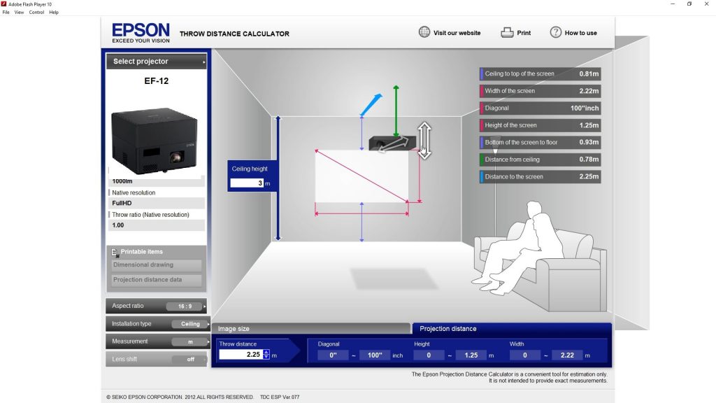
Task: Restore down the Flash Player window
Action: coord(689,3)
